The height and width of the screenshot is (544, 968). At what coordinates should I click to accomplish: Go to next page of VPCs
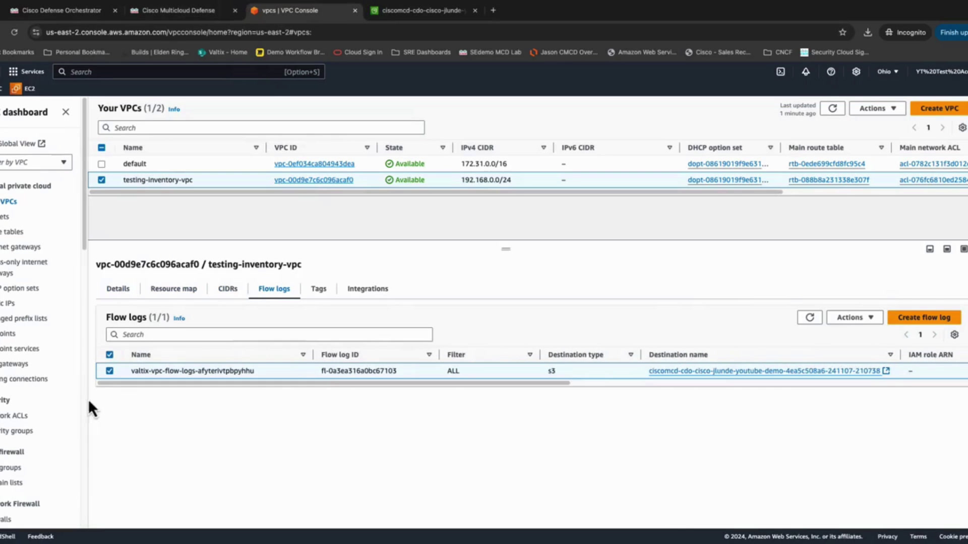942,127
